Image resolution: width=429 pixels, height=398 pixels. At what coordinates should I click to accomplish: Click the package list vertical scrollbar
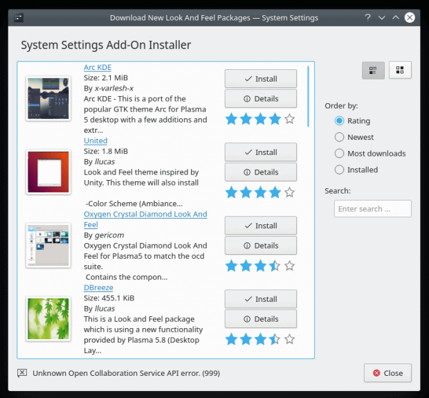click(309, 96)
